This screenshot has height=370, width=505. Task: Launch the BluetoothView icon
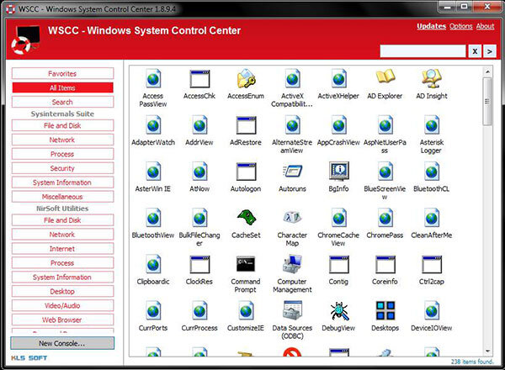153,218
